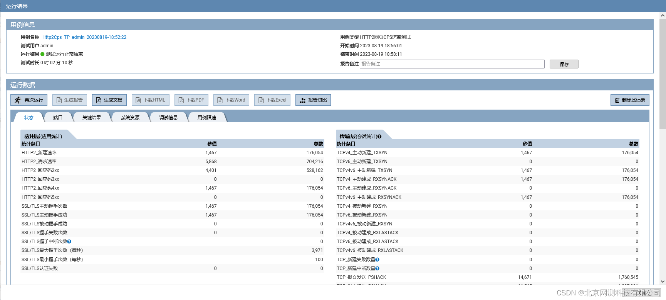Click the TCPv4_被动建成_RXLASTACK row label

coord(367,233)
